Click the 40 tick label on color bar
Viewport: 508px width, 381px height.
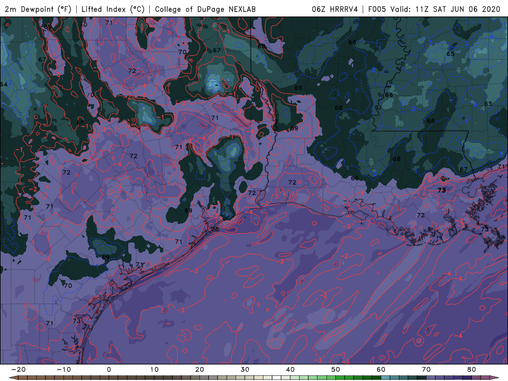pyautogui.click(x=290, y=370)
